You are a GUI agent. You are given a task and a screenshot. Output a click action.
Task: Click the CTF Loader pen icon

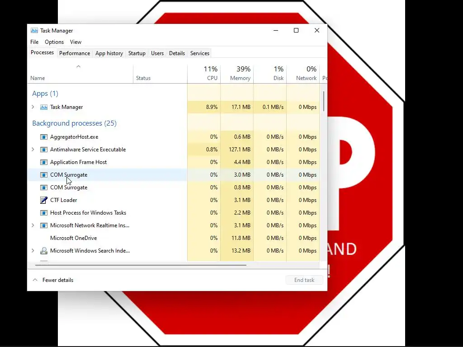point(44,200)
